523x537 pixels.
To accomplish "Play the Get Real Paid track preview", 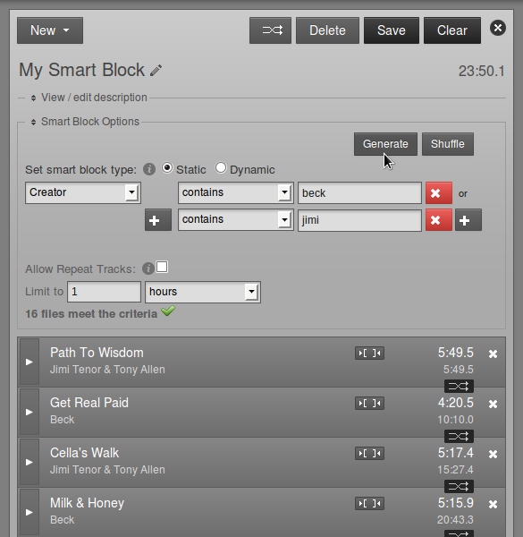I will (30, 412).
